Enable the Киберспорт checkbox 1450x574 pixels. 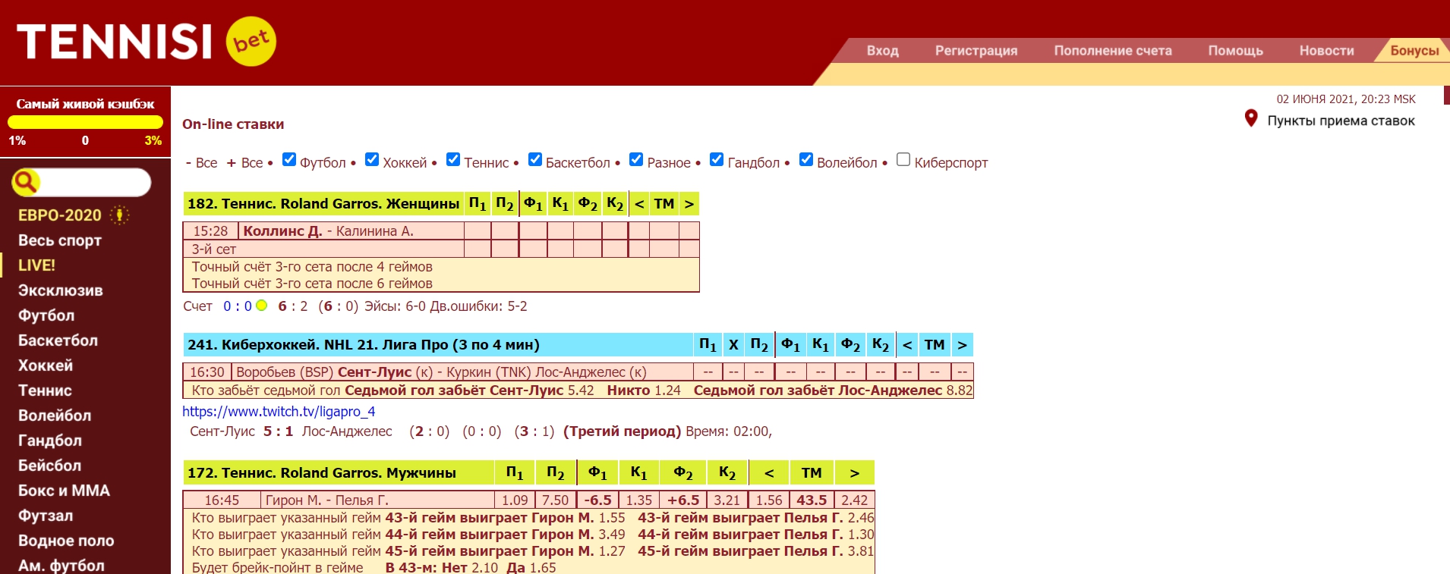point(903,159)
